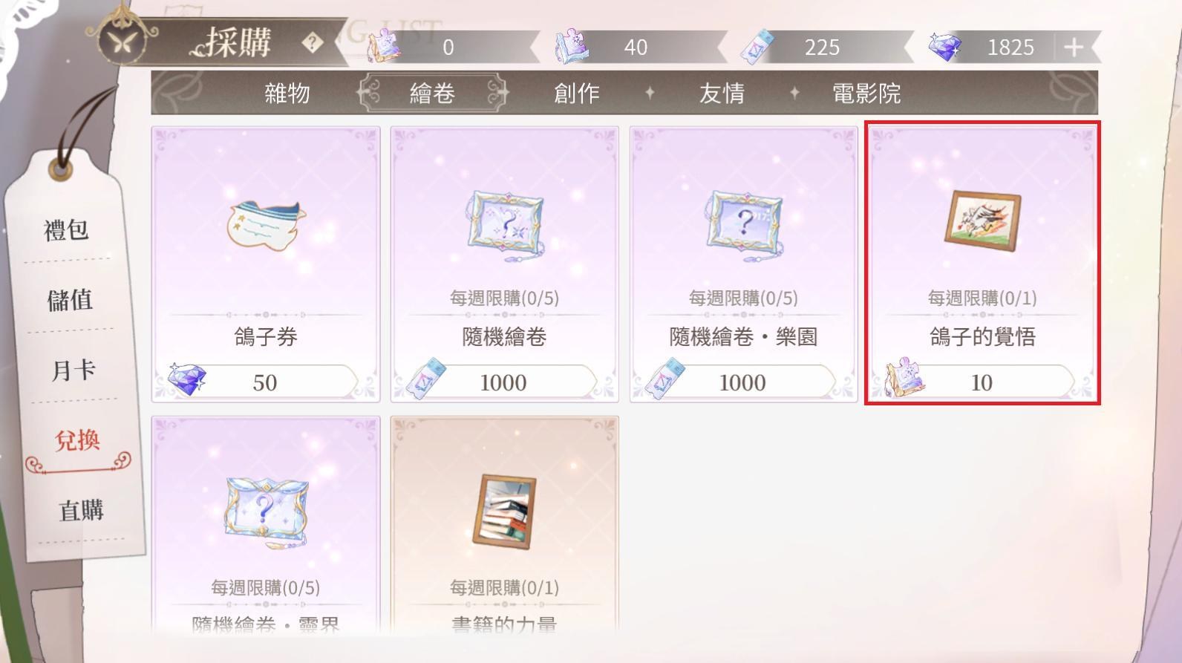
Task: Open the 電影院 tab
Action: 866,94
